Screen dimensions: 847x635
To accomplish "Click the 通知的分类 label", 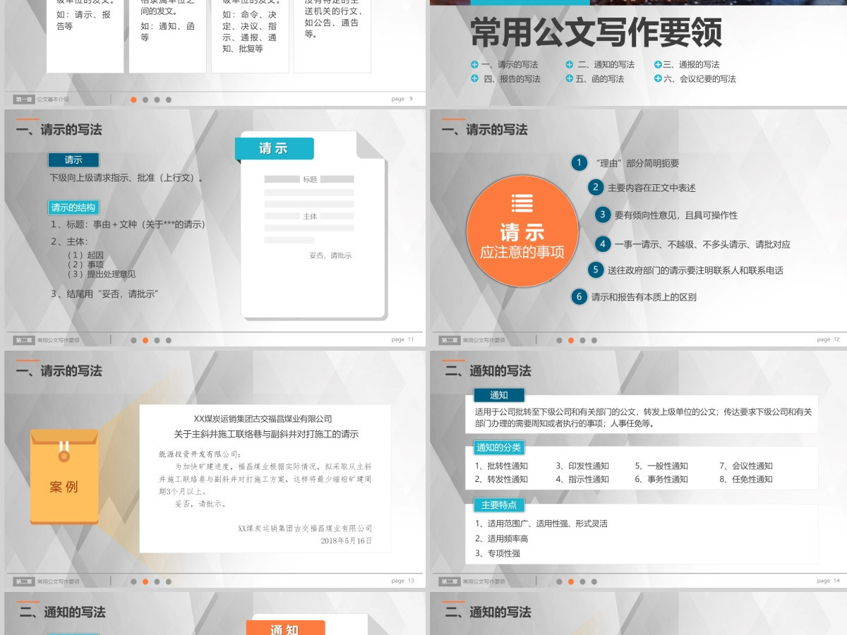I will (x=499, y=447).
